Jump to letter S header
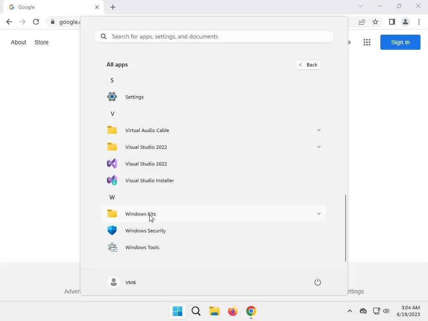Screen dimensions: 428x321 coord(112,80)
